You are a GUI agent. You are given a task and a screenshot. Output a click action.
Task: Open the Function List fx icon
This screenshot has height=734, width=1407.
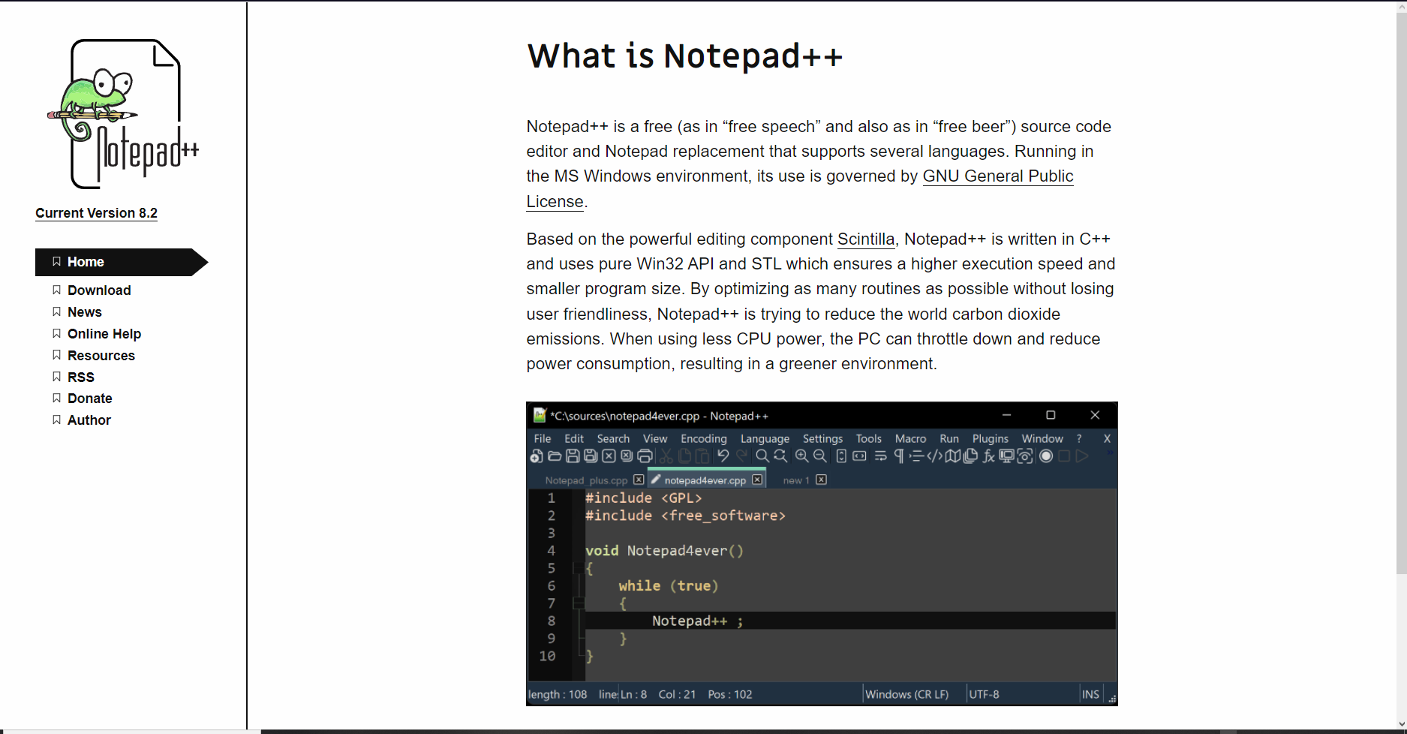(x=989, y=456)
